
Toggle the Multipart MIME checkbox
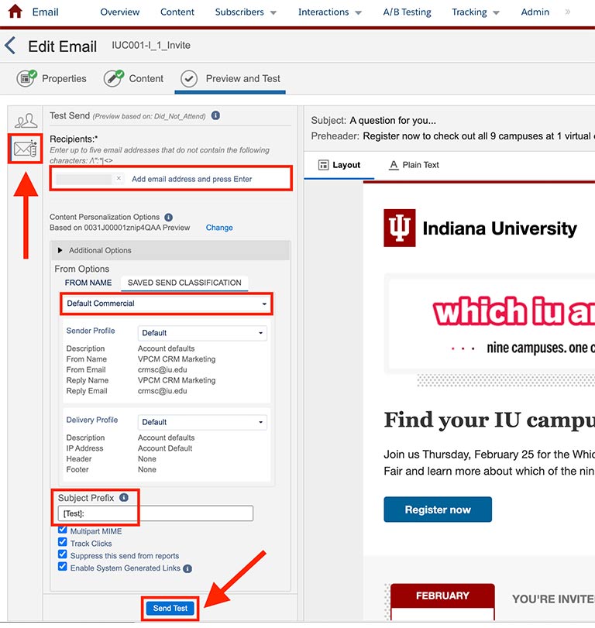pyautogui.click(x=63, y=530)
